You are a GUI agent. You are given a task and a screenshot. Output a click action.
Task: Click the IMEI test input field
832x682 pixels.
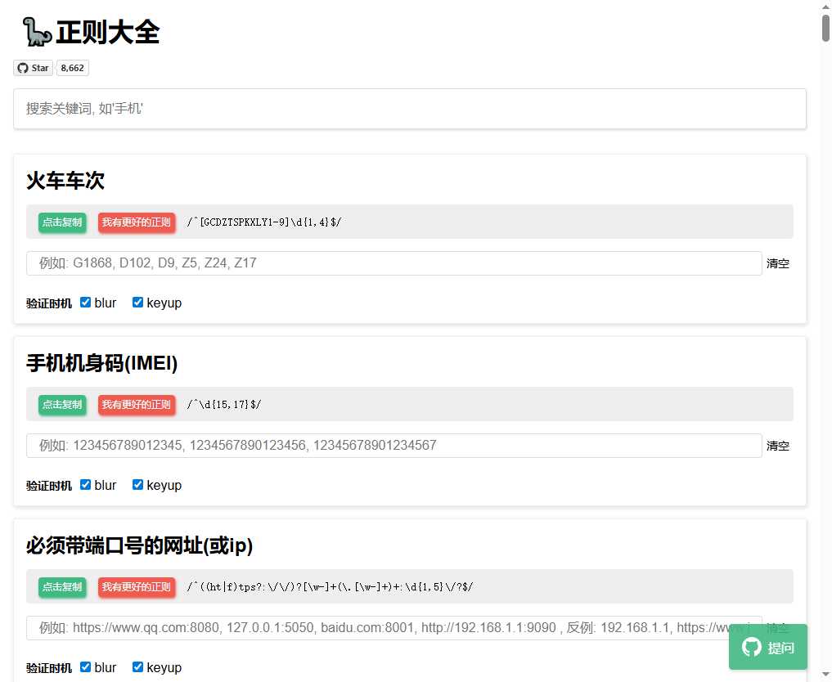coord(394,446)
